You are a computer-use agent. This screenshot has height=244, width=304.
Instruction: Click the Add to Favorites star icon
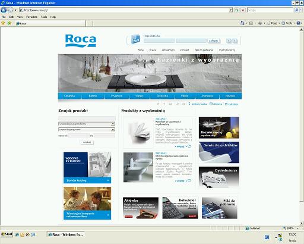click(x=9, y=23)
